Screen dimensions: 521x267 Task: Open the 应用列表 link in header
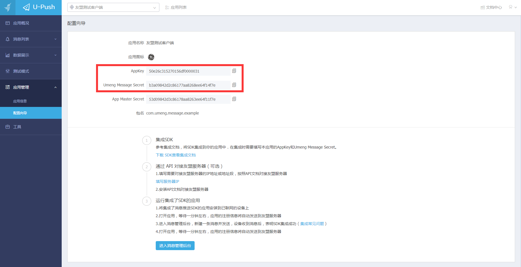tap(176, 7)
